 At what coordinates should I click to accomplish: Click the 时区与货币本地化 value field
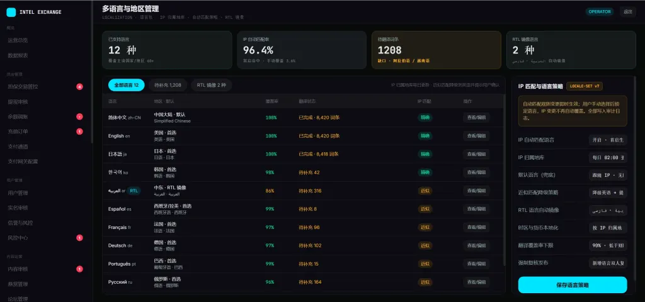pos(608,228)
